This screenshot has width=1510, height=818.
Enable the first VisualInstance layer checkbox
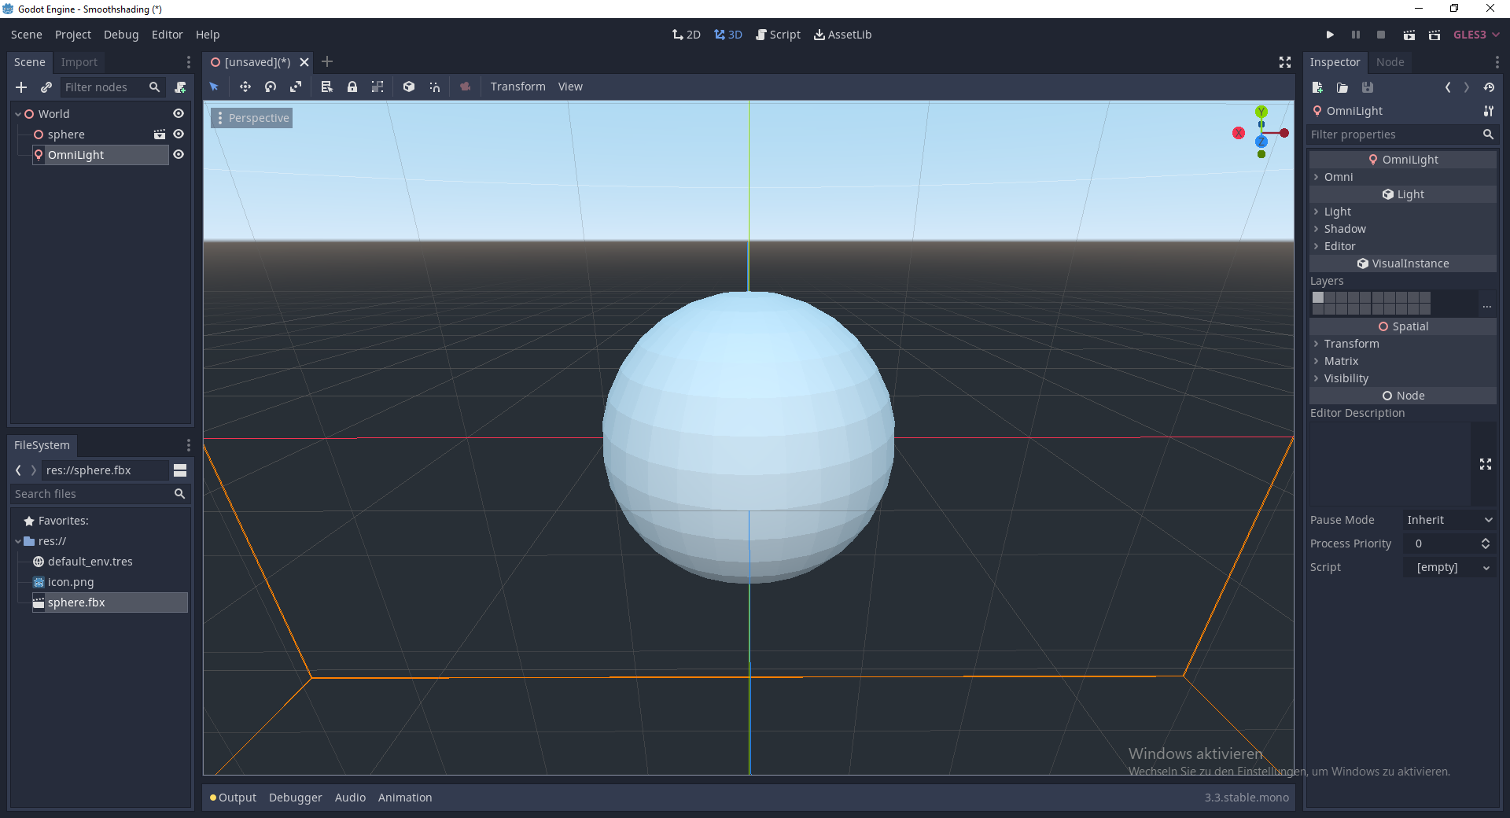tap(1317, 298)
